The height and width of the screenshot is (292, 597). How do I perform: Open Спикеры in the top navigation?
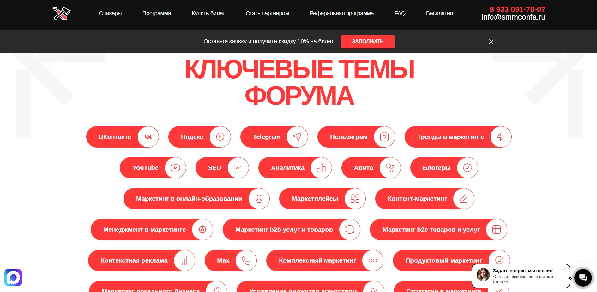[x=110, y=13]
